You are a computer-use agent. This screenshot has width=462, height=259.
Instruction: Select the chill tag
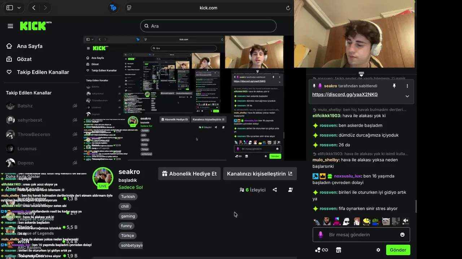click(x=125, y=206)
